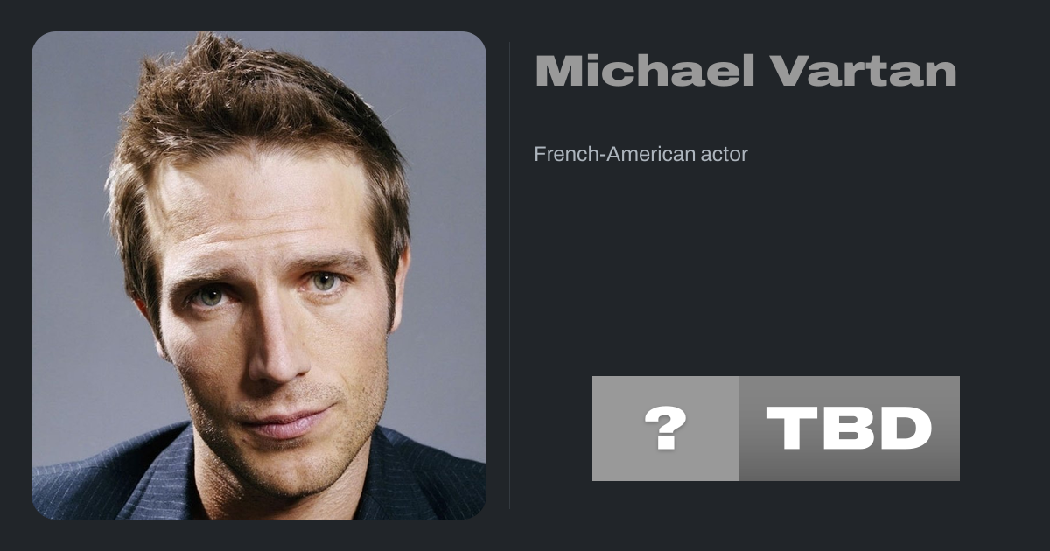Open the portrait photo thumbnail

(x=259, y=275)
